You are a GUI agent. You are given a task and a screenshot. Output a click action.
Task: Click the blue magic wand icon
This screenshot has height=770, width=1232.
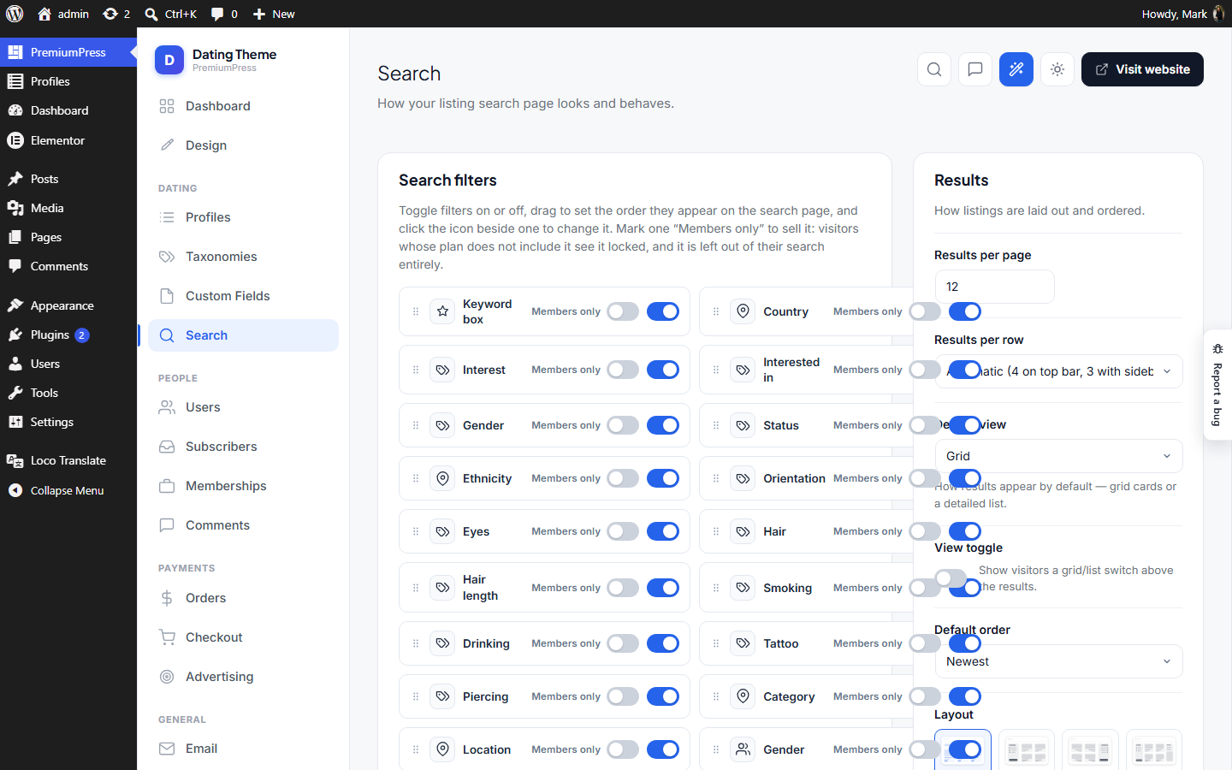pyautogui.click(x=1016, y=69)
